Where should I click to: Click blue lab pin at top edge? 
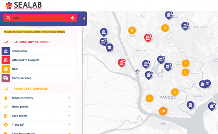point(169,15)
